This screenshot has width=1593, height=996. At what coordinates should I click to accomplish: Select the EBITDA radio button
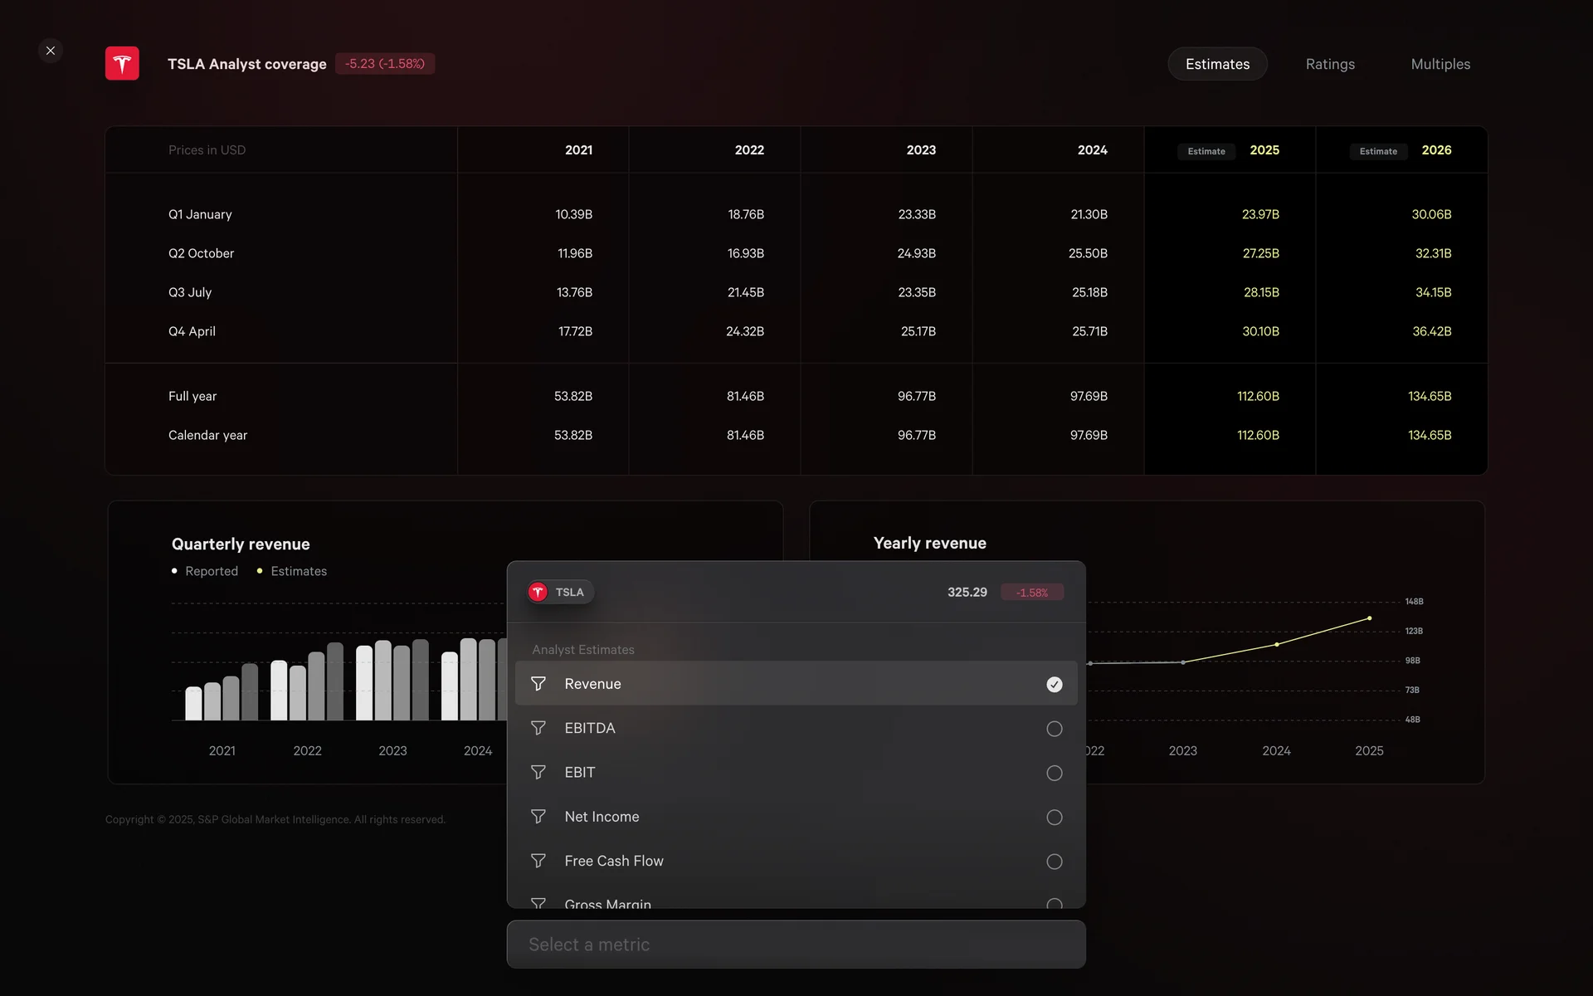[1054, 729]
